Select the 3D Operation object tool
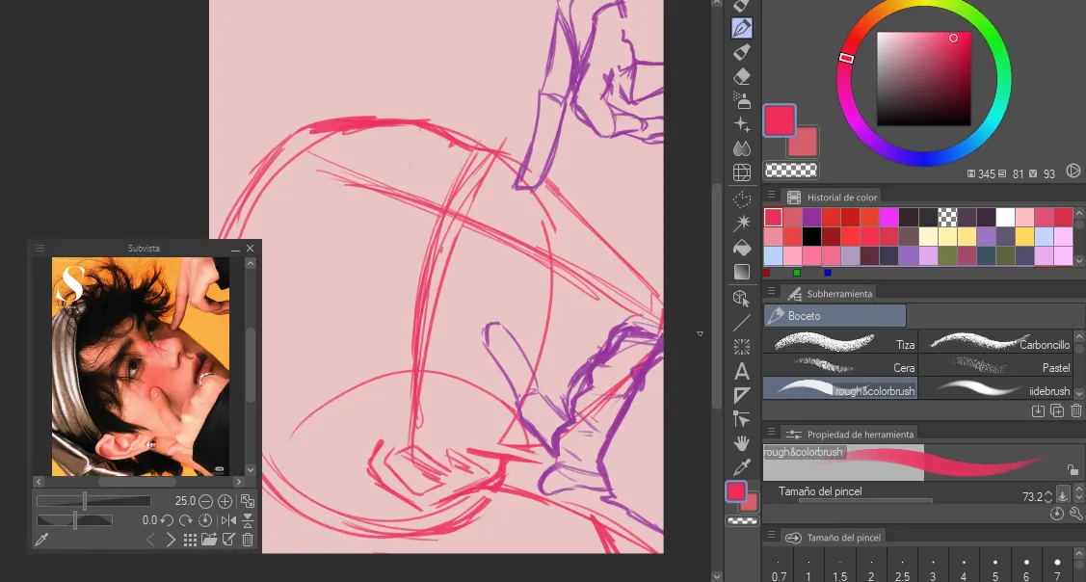1086x582 pixels. [x=742, y=299]
